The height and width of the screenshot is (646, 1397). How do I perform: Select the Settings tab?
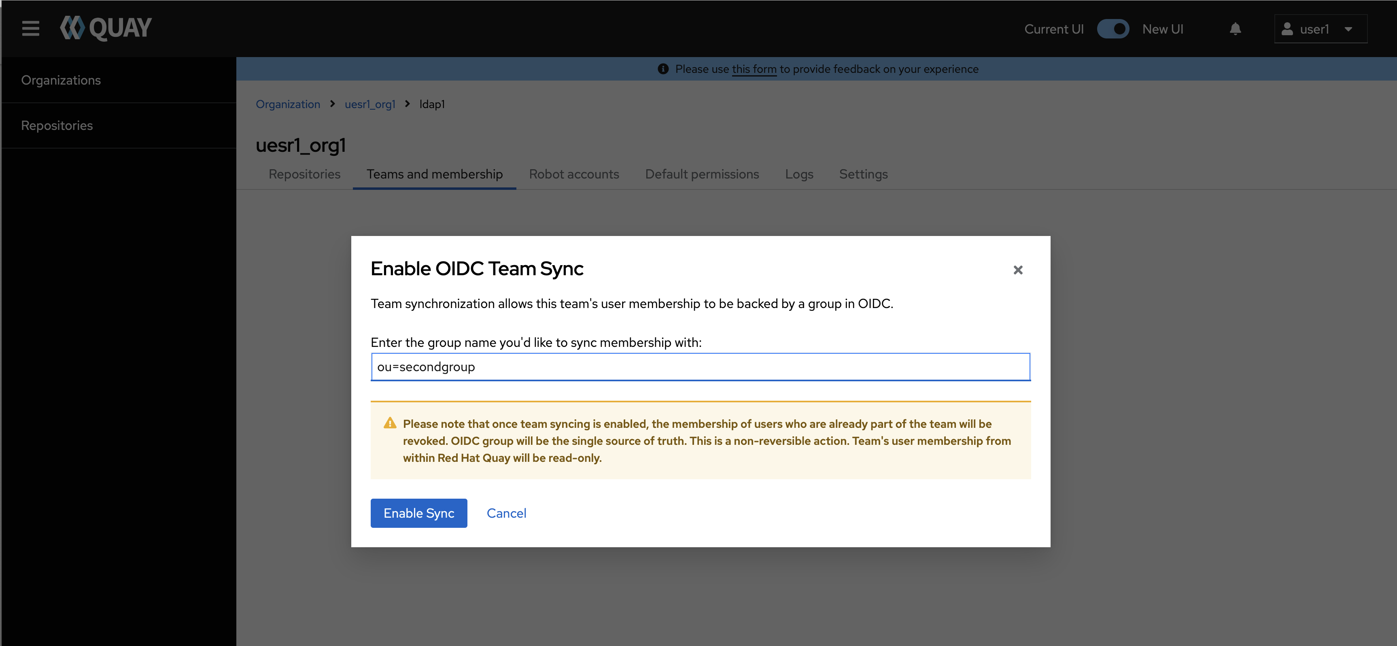pos(863,174)
